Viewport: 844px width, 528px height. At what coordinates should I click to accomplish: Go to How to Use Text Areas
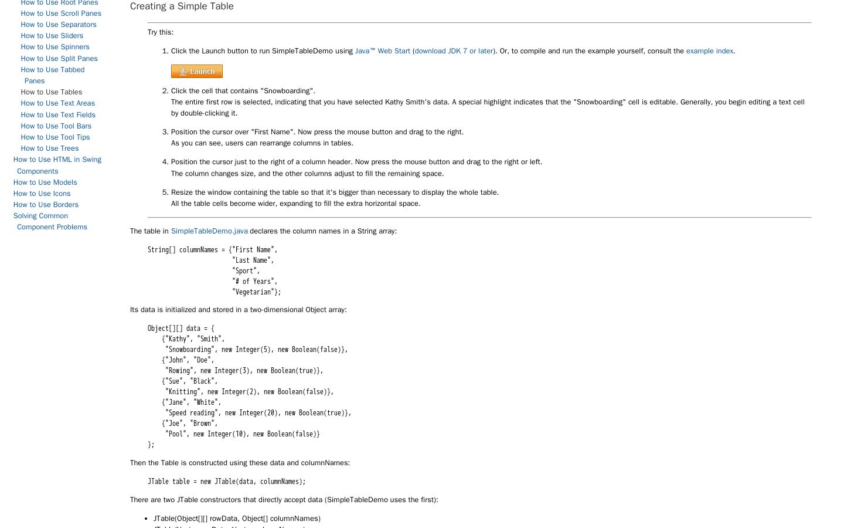(x=58, y=103)
